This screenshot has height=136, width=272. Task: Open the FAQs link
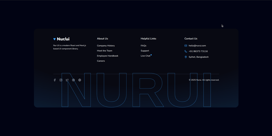tap(144, 46)
